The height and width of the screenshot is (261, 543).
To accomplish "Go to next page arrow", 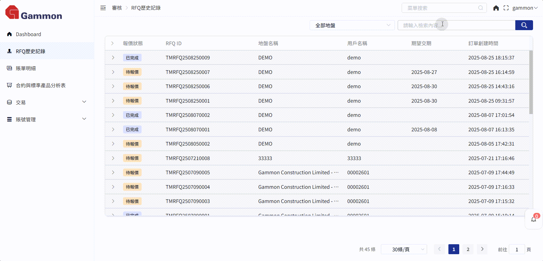I will click(482, 249).
